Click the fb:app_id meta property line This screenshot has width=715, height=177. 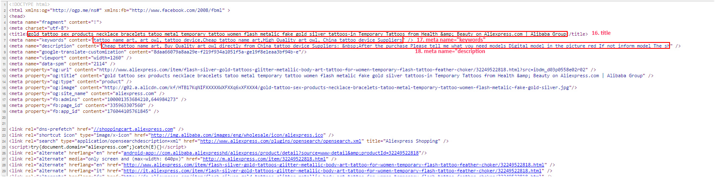(x=84, y=111)
